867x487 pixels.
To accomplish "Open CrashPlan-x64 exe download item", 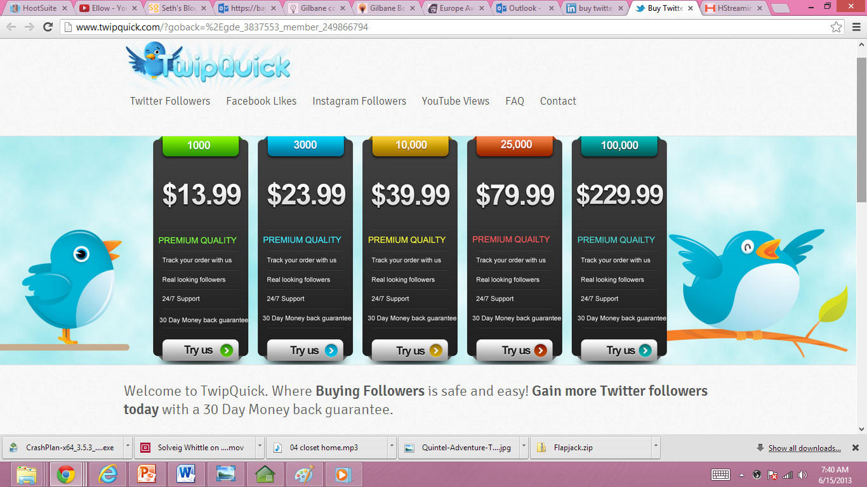I will click(x=63, y=447).
